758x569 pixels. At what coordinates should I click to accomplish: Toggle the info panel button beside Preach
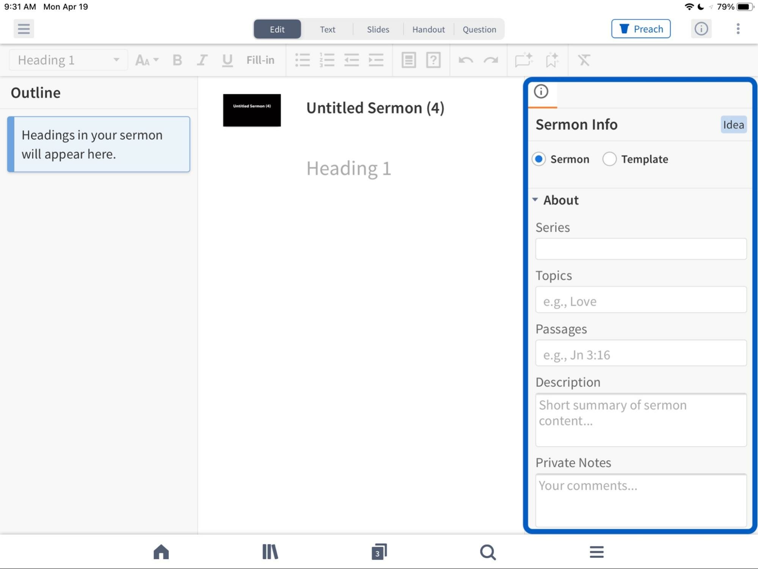[x=701, y=29]
